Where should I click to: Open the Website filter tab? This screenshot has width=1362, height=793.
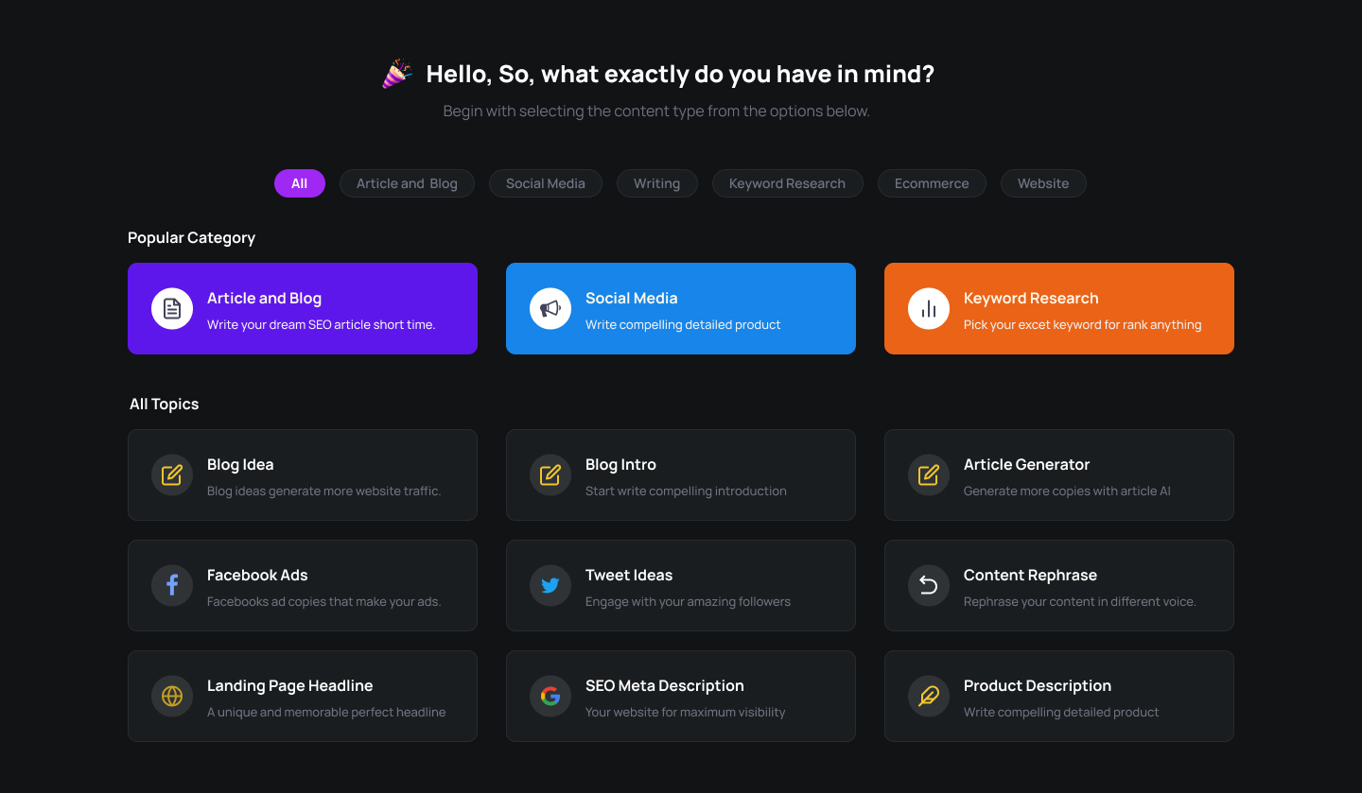(x=1043, y=183)
